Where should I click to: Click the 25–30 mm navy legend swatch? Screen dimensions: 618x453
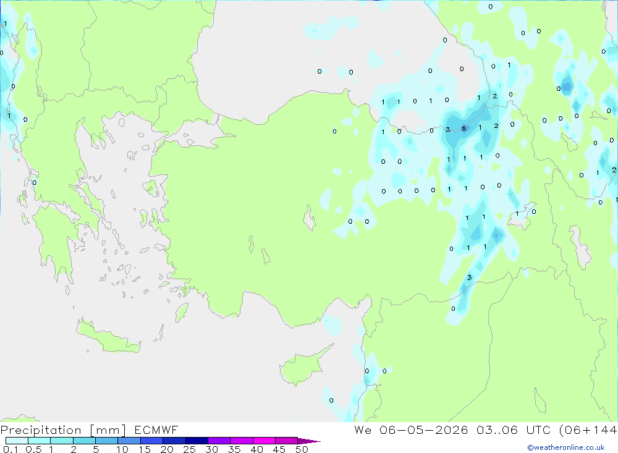(x=197, y=441)
